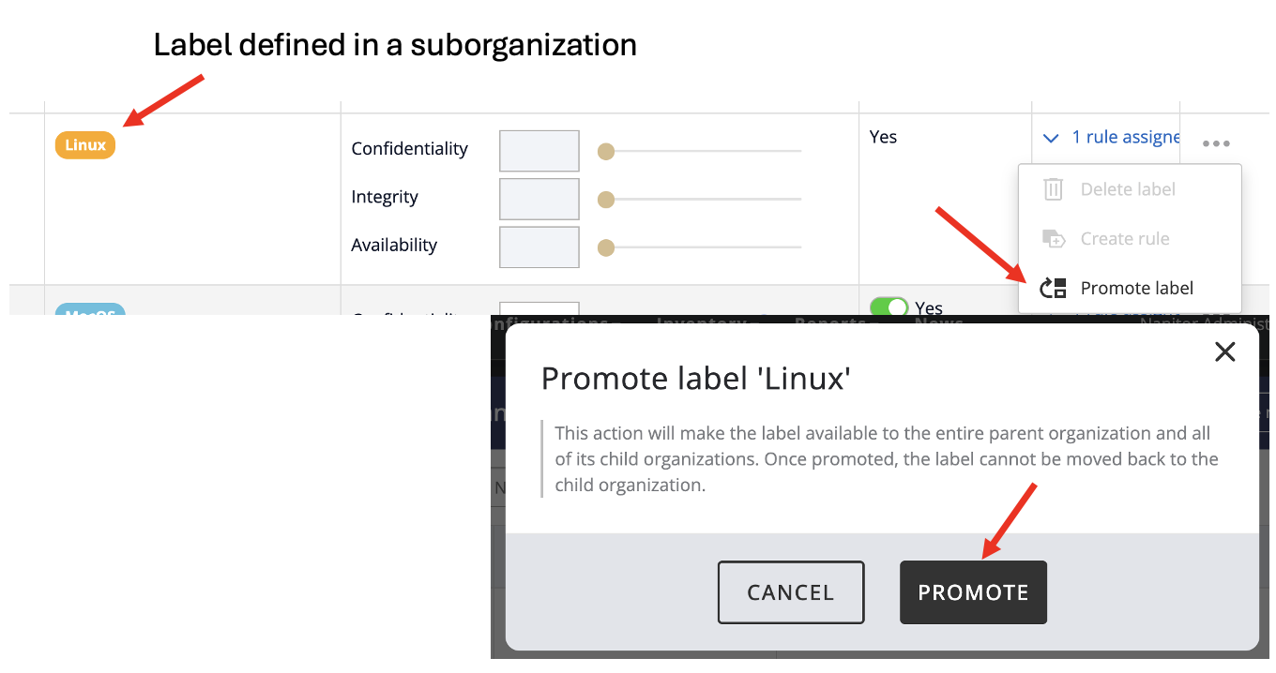Expand the 1 rule assigned chevron
This screenshot has width=1276, height=673.
click(1051, 139)
